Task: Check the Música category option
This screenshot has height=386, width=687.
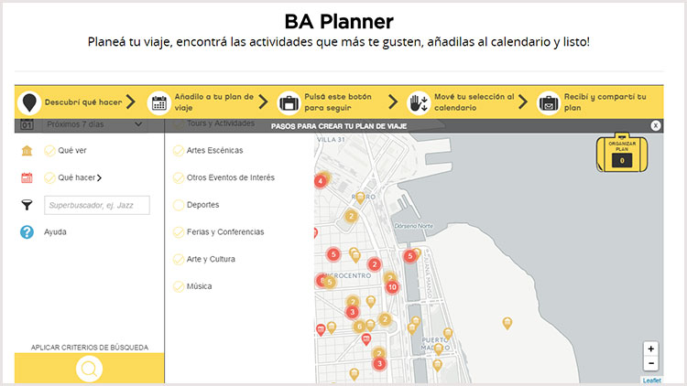Action: [179, 286]
